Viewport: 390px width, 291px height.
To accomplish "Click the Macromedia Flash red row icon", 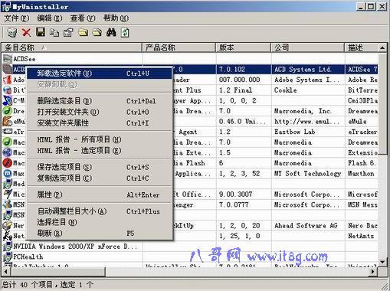I will [x=8, y=163].
